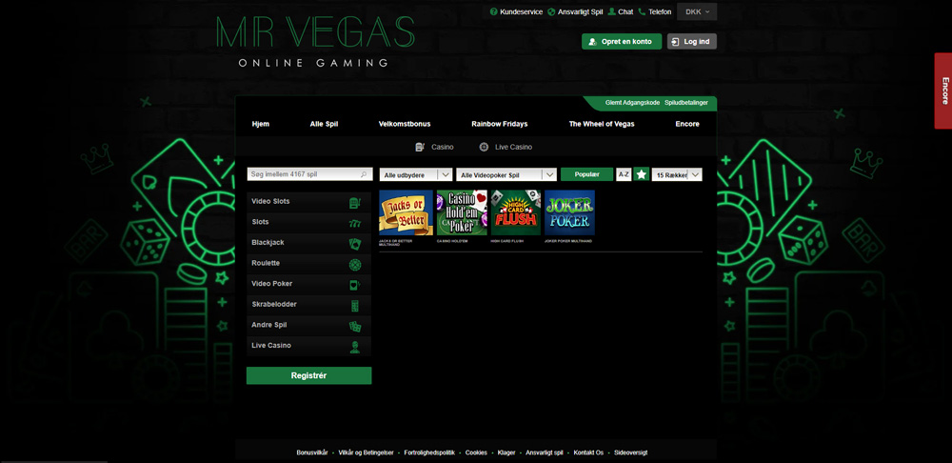Open the 15 Rækker rows dropdown
This screenshot has width=952, height=463.
click(677, 175)
